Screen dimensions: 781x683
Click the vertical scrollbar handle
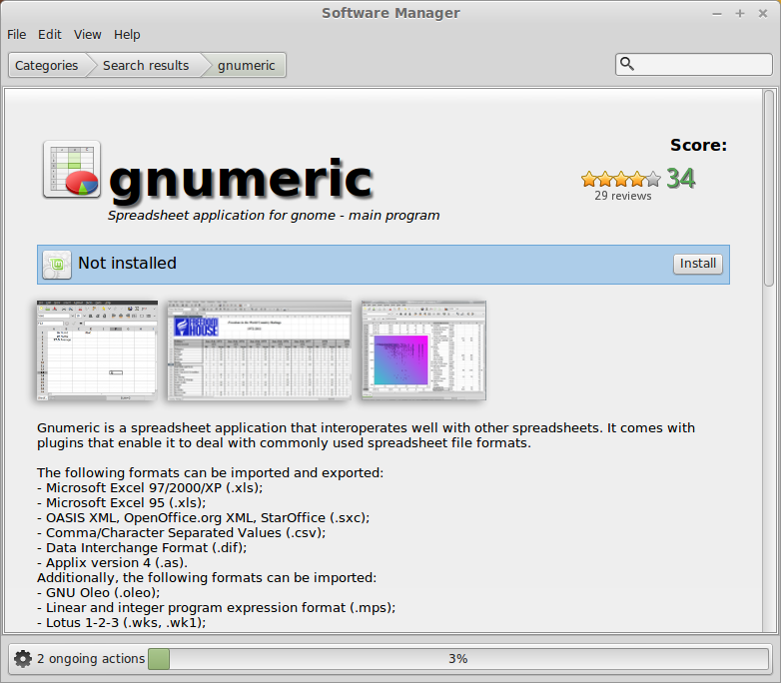coord(769,188)
